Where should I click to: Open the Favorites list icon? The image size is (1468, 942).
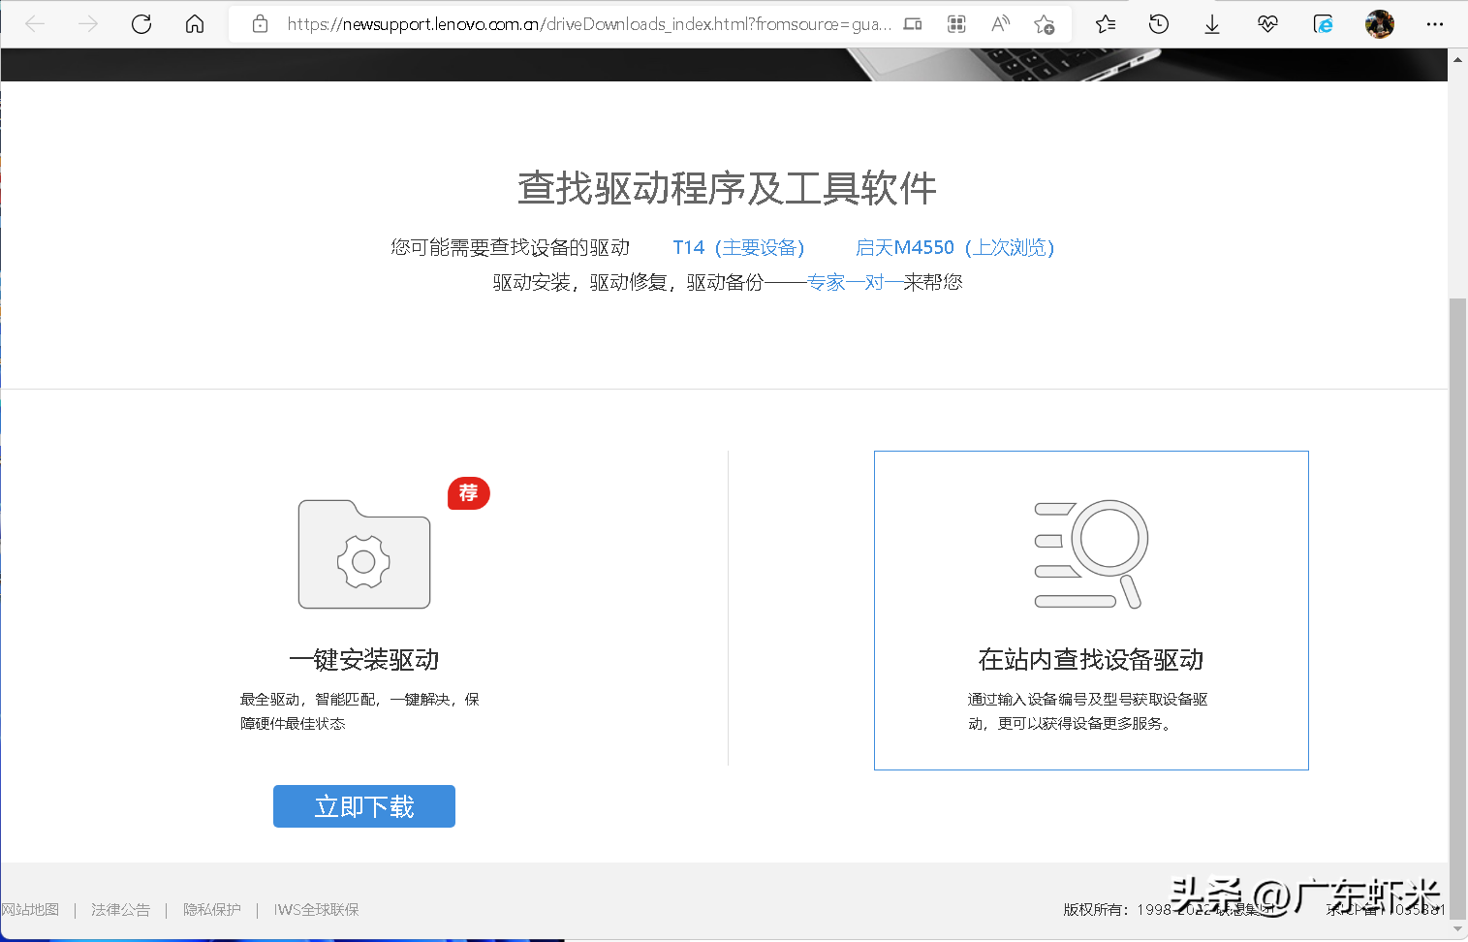coord(1106,24)
